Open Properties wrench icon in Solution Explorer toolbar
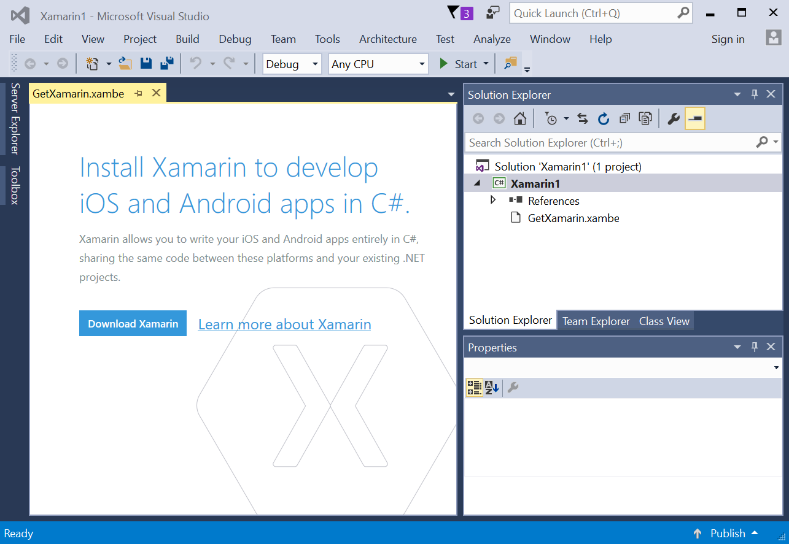Screen dimensions: 789x544 point(674,119)
